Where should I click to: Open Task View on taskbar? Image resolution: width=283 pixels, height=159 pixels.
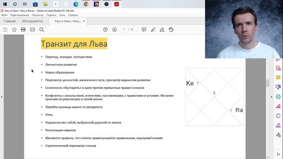(25, 4)
